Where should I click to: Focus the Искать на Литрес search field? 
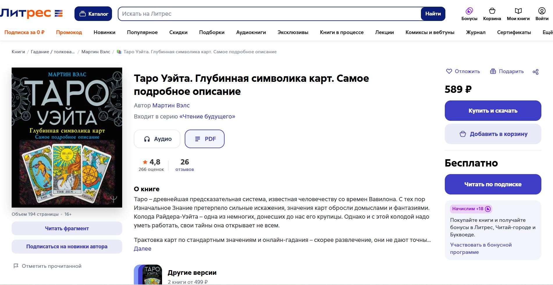(269, 14)
